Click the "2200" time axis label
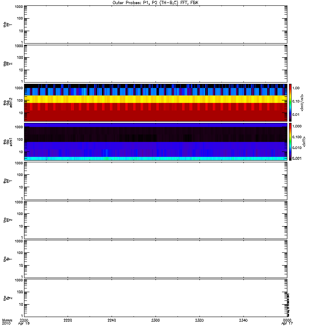311x332 pixels. click(x=24, y=320)
